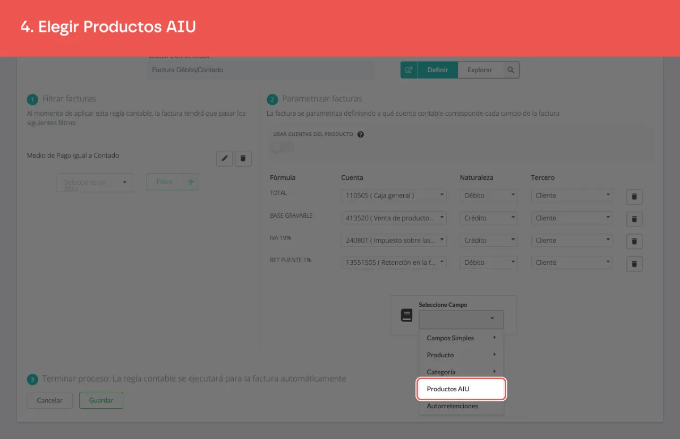Choose Productos AIU menu option

click(461, 389)
